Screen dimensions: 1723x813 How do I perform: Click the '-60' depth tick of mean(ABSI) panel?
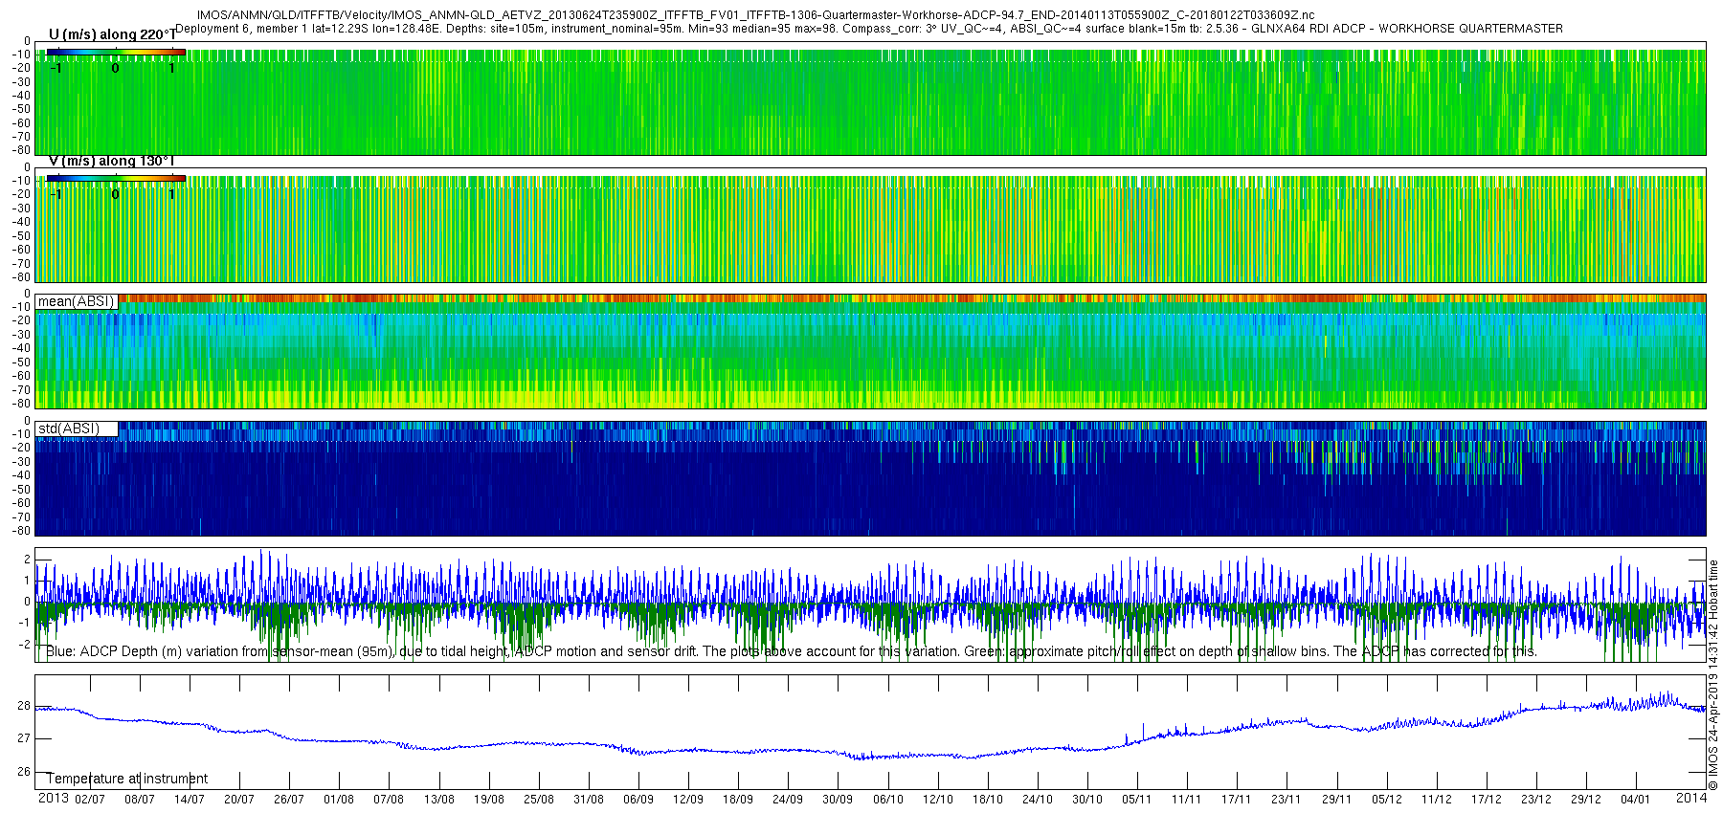[21, 376]
